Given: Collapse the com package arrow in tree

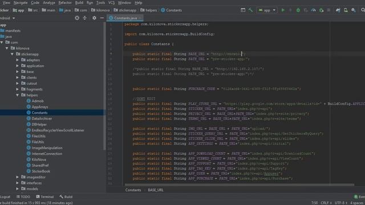Looking at the screenshot, I should 2,42.
